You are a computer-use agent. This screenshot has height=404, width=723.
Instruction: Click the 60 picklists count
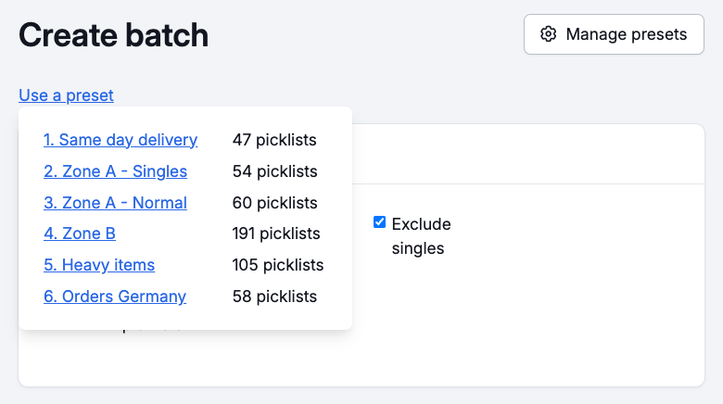point(275,203)
